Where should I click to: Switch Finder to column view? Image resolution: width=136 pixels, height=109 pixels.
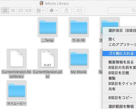21,10
